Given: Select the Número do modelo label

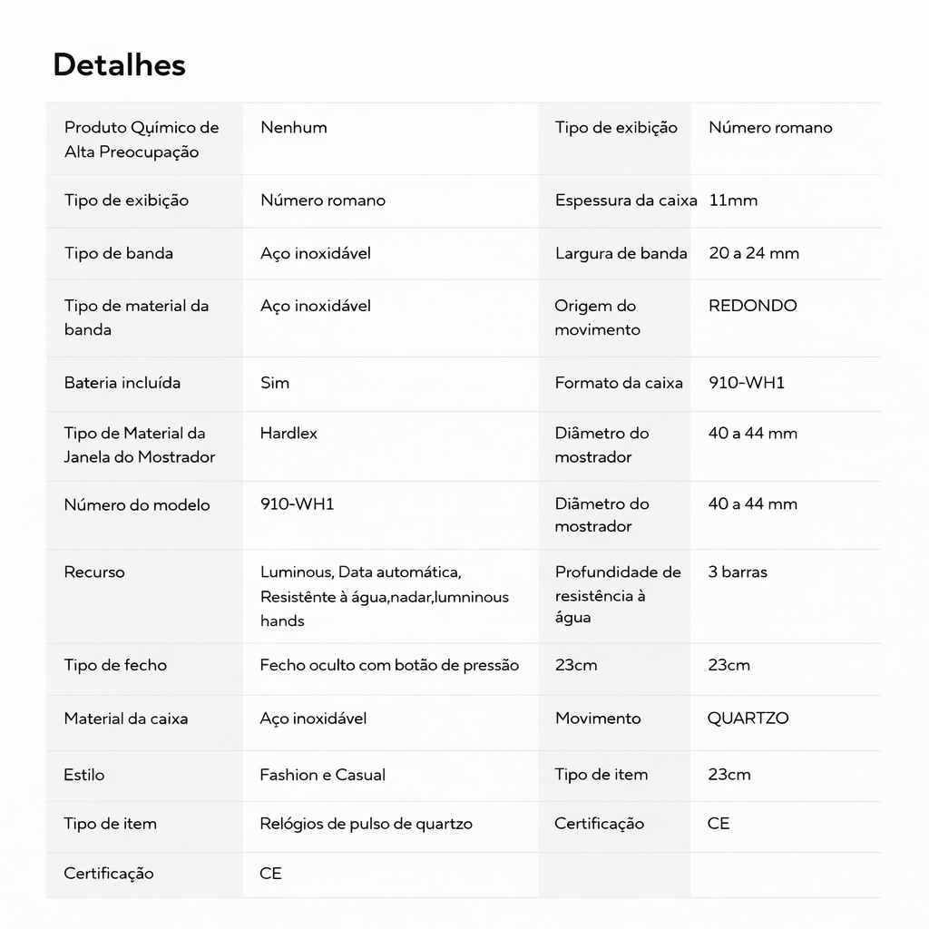Looking at the screenshot, I should point(137,505).
